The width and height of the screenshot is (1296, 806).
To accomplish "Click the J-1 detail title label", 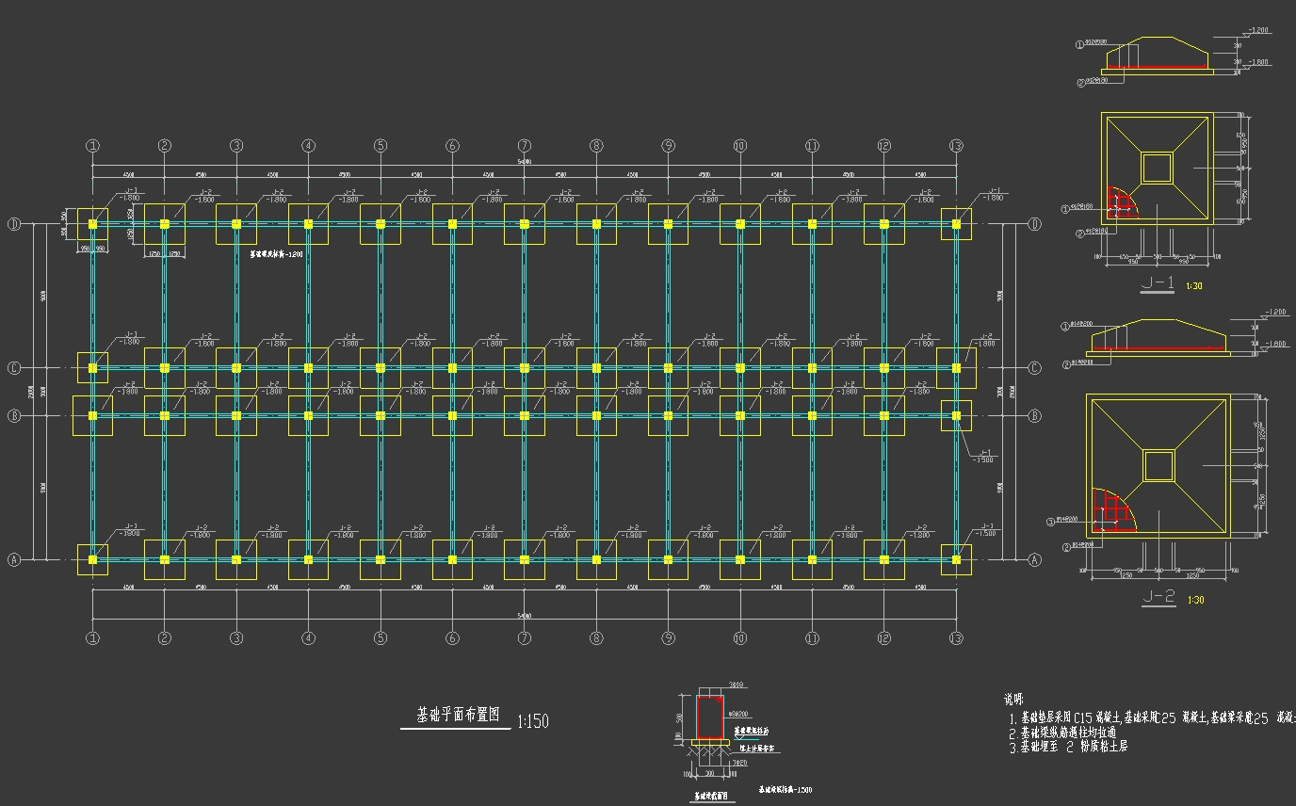I will (1157, 283).
